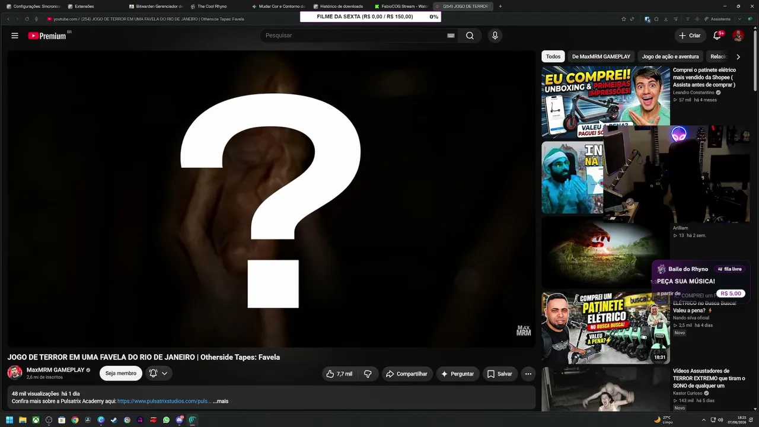Switch to the 'Bitwarden Gerenciador' browser tab

pyautogui.click(x=155, y=7)
